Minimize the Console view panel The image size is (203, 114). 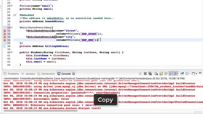pyautogui.click(x=200, y=73)
